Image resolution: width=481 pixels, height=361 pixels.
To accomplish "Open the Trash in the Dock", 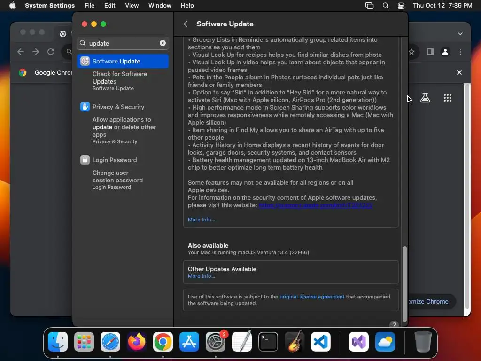I will pyautogui.click(x=423, y=342).
